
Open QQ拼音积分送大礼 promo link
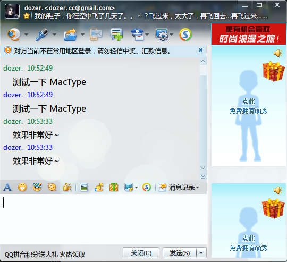(45, 255)
